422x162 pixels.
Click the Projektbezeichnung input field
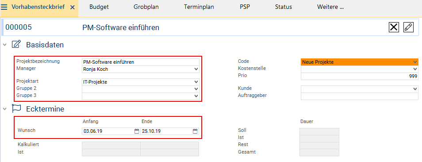141,62
